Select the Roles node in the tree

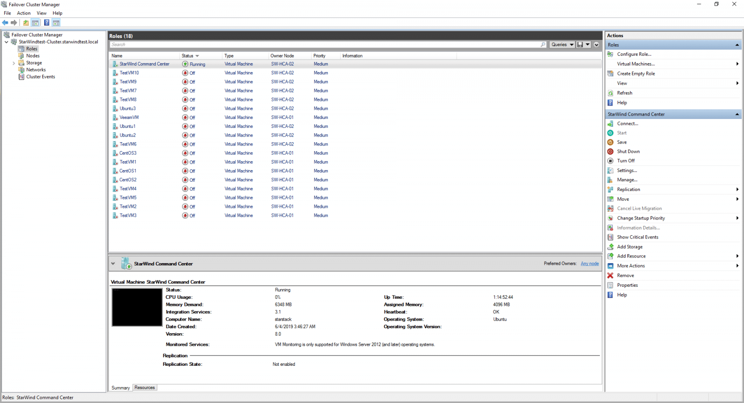32,49
